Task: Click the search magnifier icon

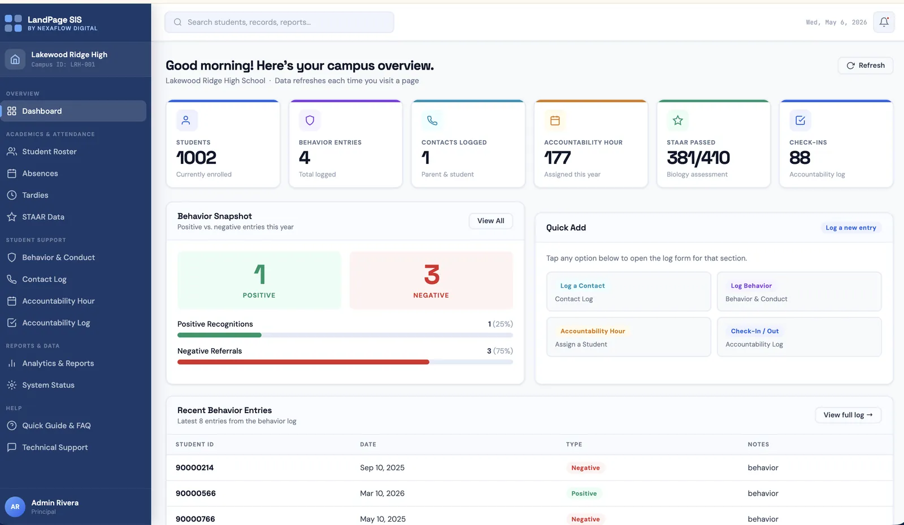Action: tap(177, 22)
